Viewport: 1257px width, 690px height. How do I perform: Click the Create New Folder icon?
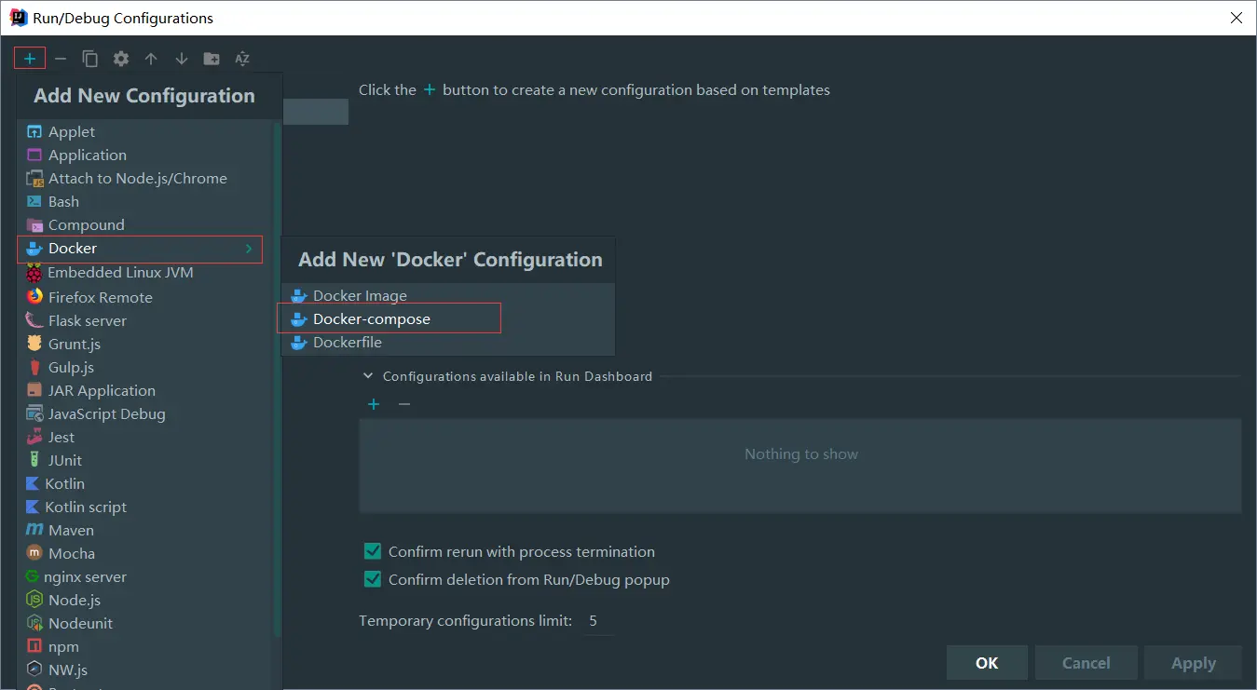(x=212, y=59)
